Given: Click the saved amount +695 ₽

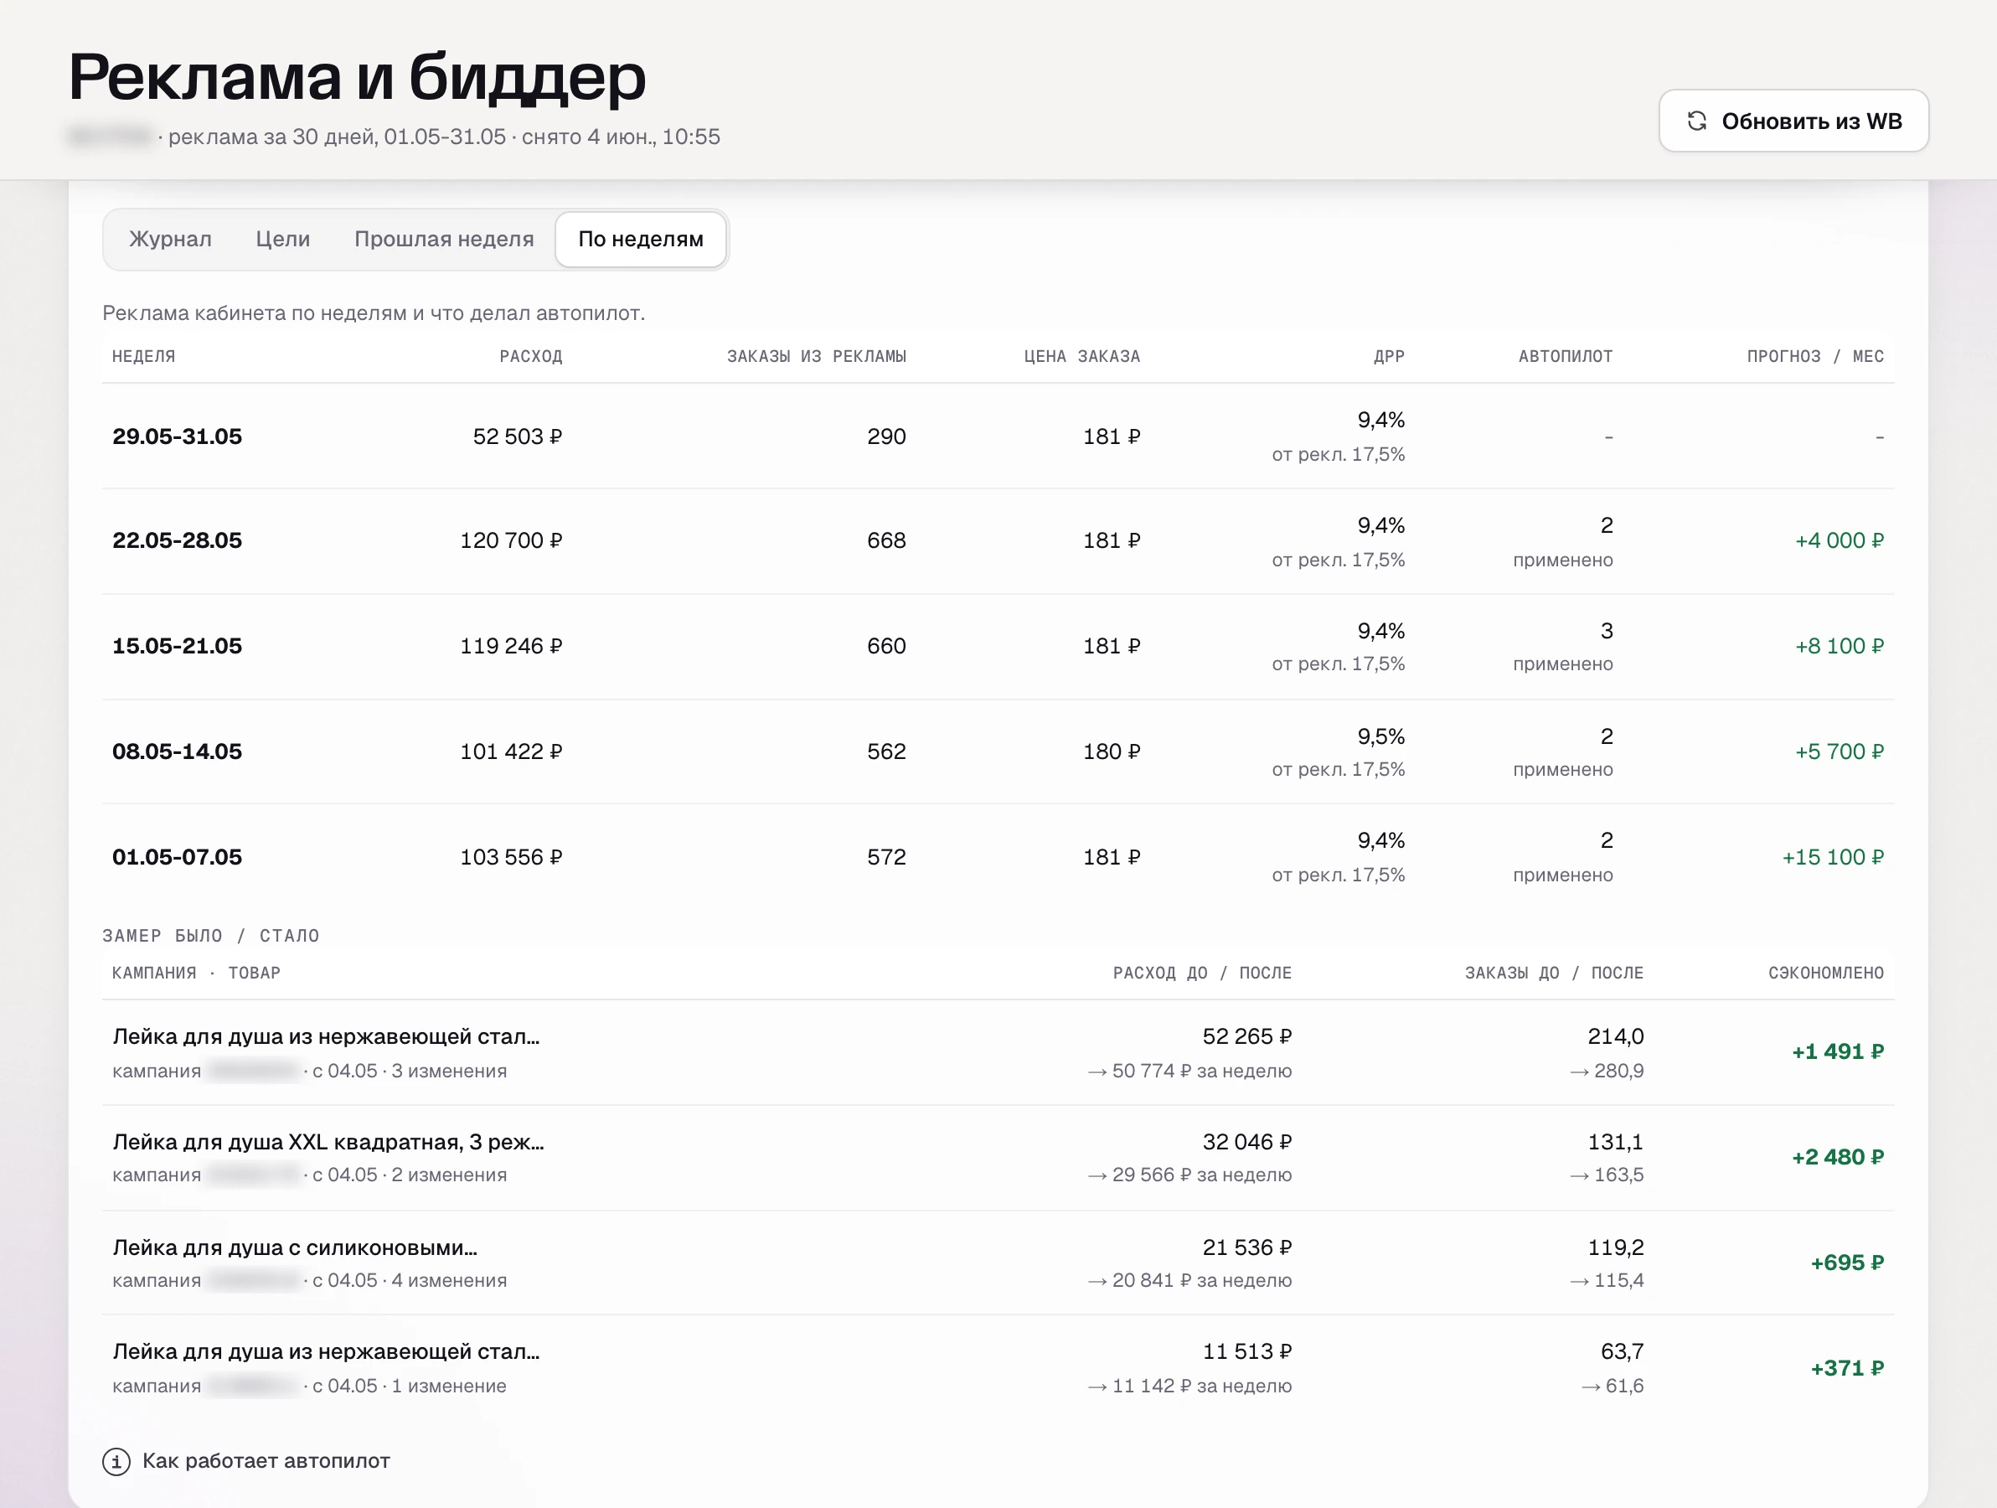Looking at the screenshot, I should [x=1847, y=1263].
